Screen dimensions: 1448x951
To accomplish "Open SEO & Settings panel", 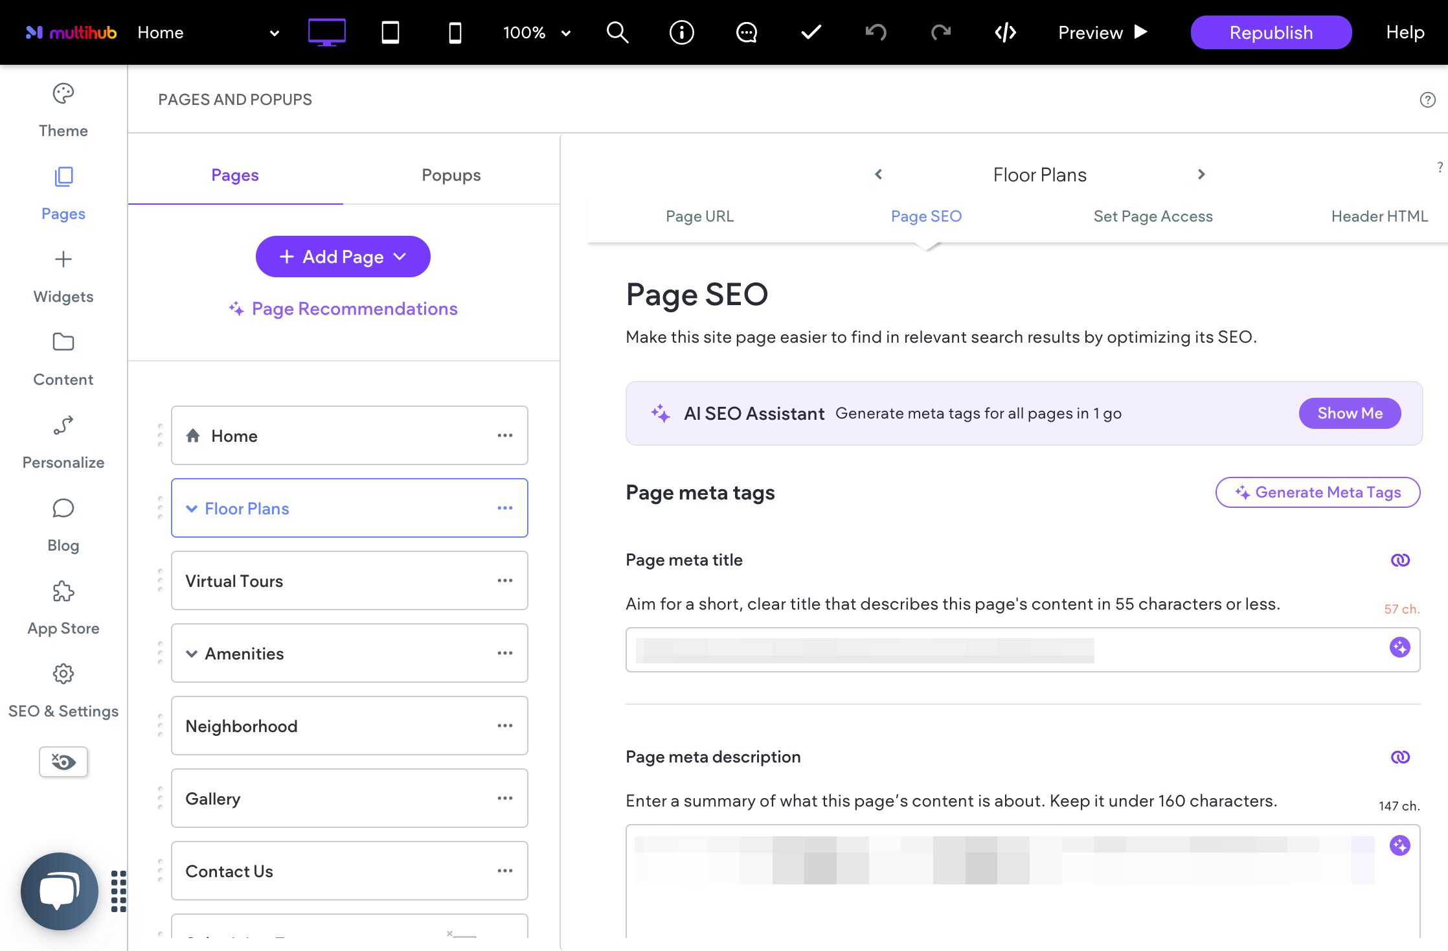I will (x=63, y=692).
